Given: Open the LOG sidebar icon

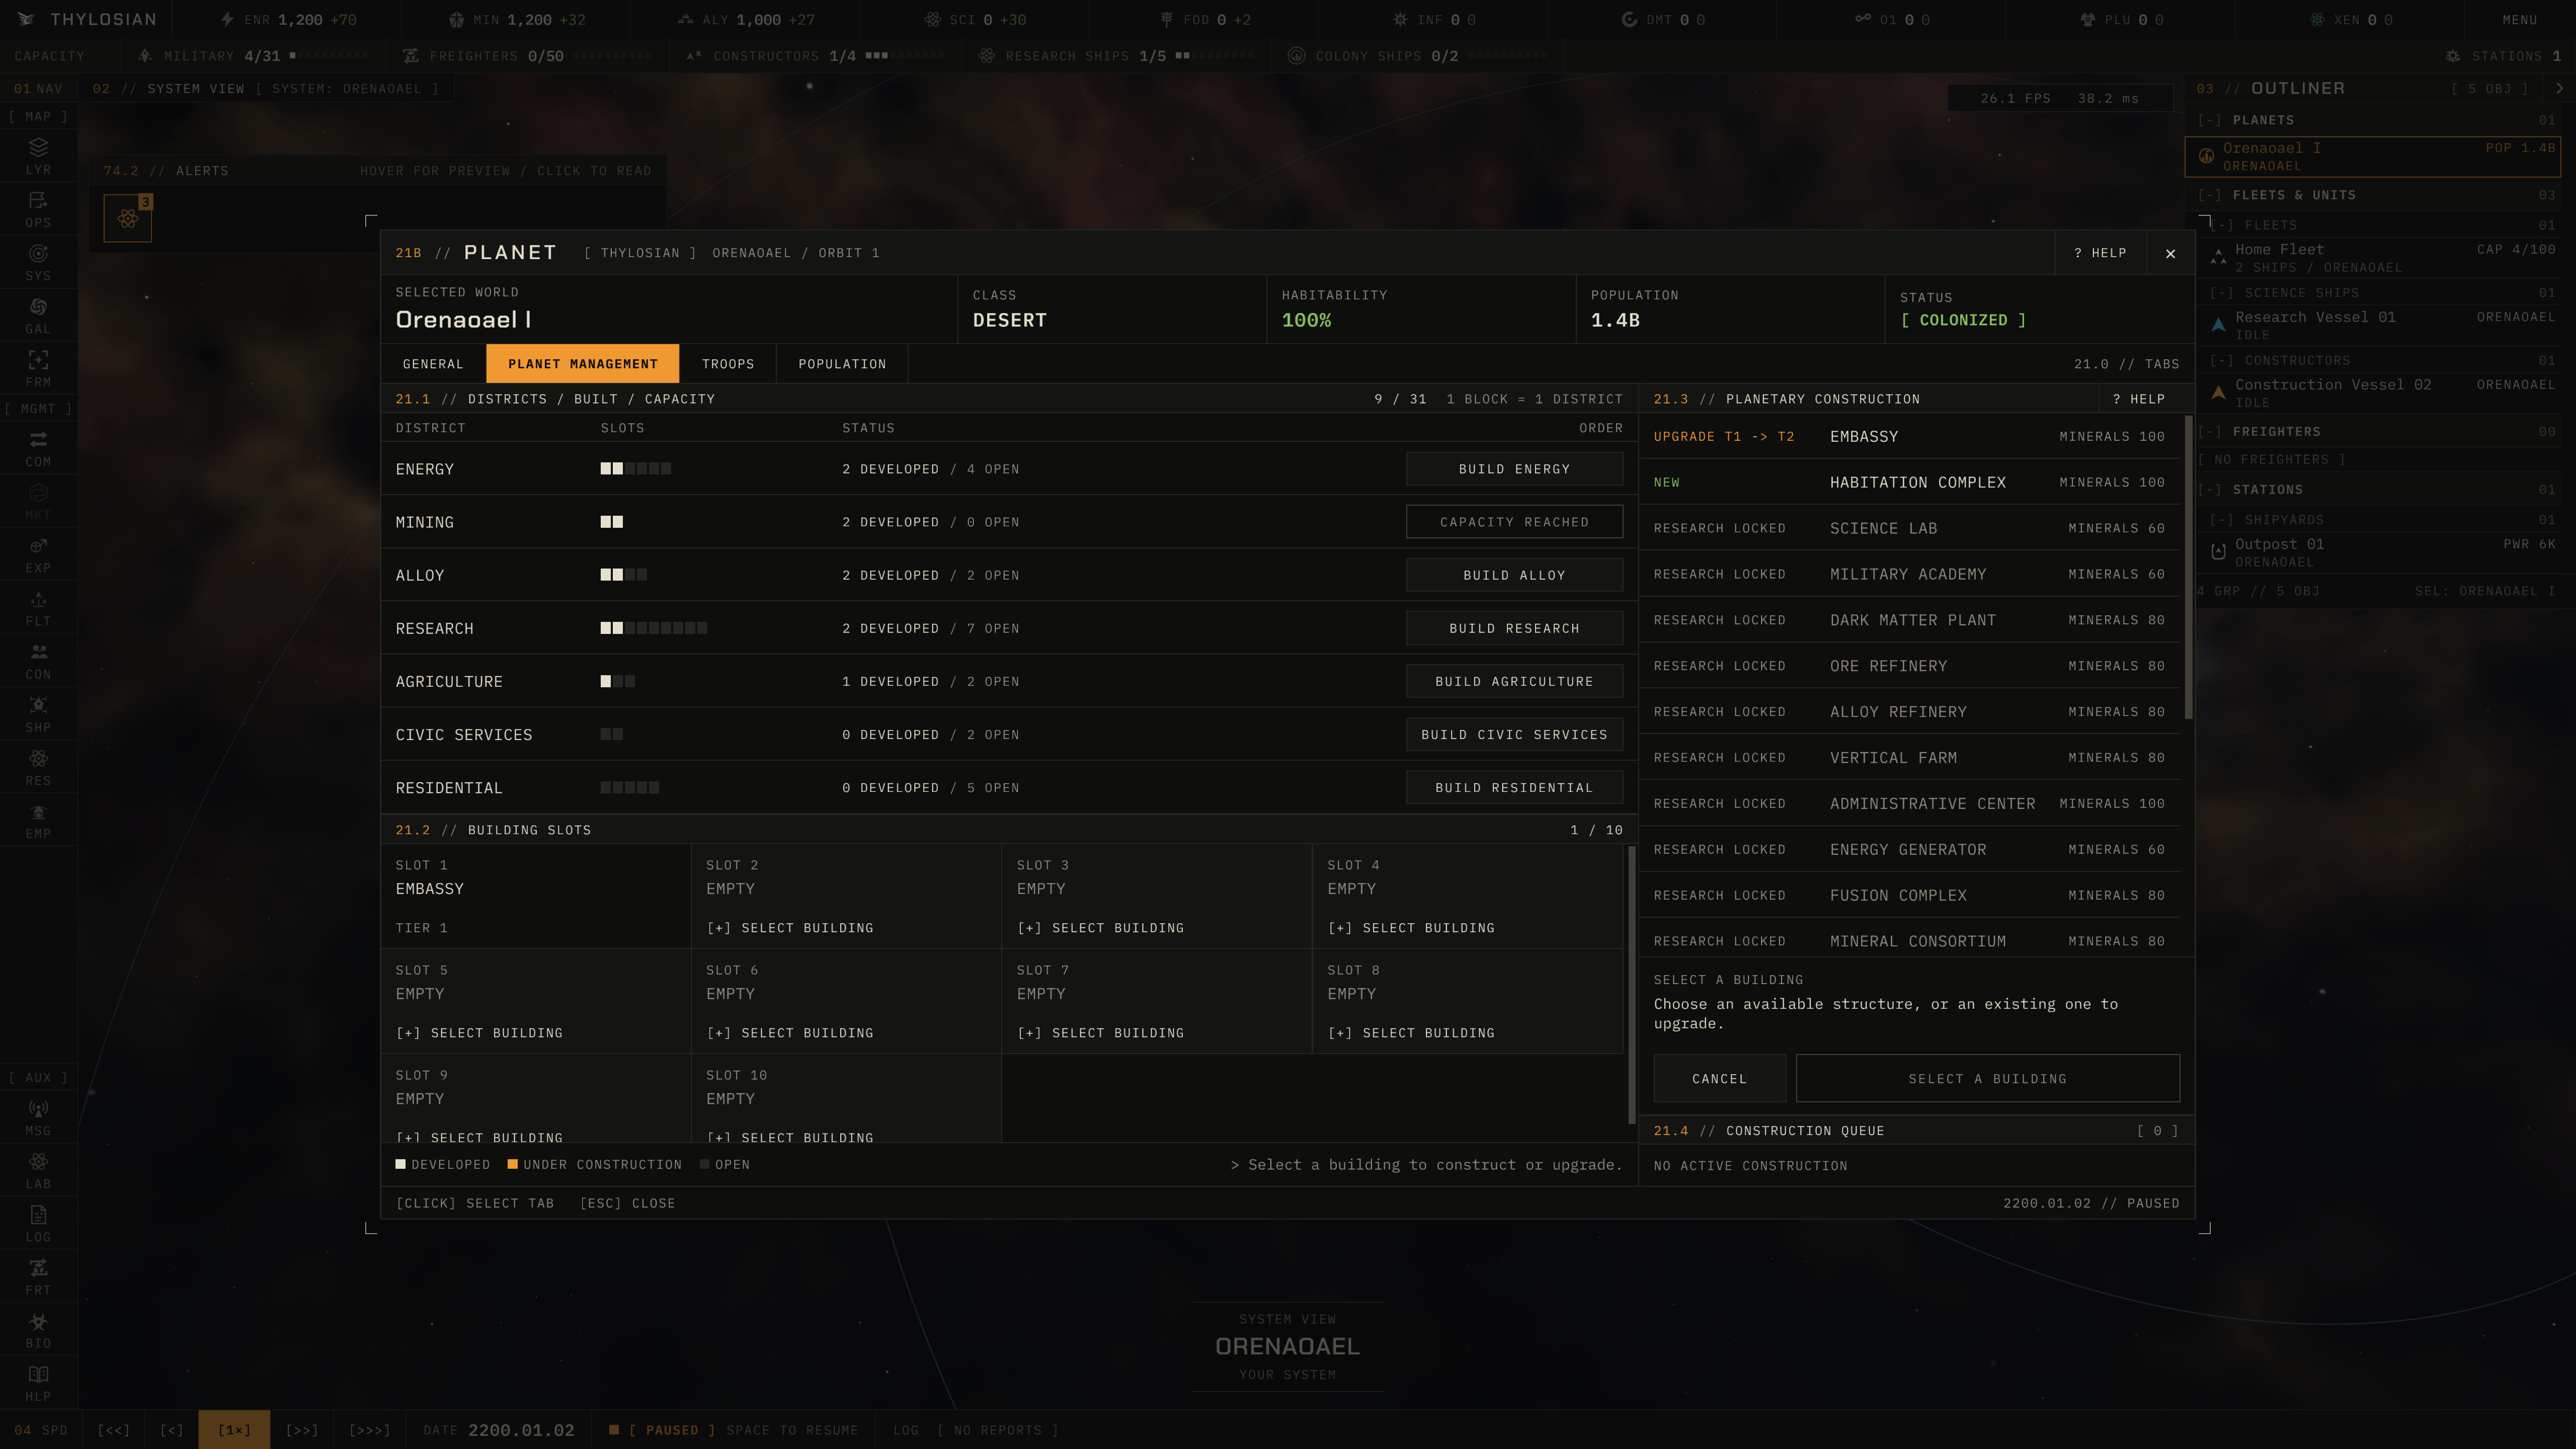Looking at the screenshot, I should tap(38, 1223).
